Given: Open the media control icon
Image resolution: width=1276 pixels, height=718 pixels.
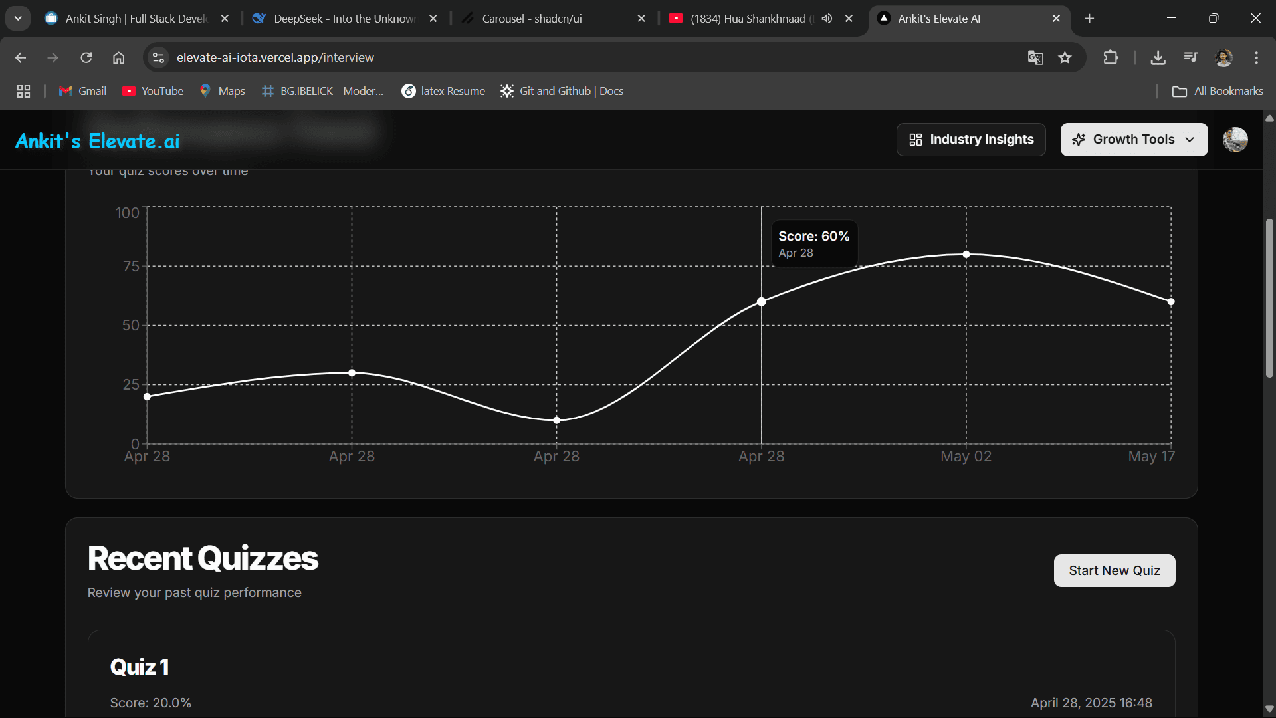Looking at the screenshot, I should pyautogui.click(x=1191, y=58).
